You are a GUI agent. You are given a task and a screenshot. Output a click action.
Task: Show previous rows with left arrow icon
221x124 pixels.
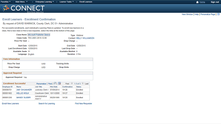[71, 83]
